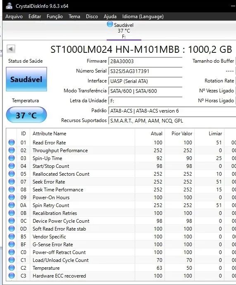The height and width of the screenshot is (285, 236).
Task: Select the Reallocated Sectors Count attribute name
Action: point(61,174)
